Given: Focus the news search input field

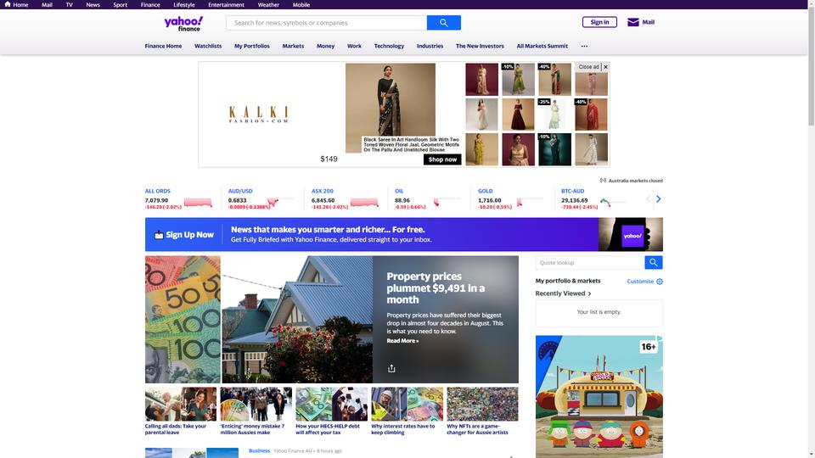Looking at the screenshot, I should coord(326,23).
